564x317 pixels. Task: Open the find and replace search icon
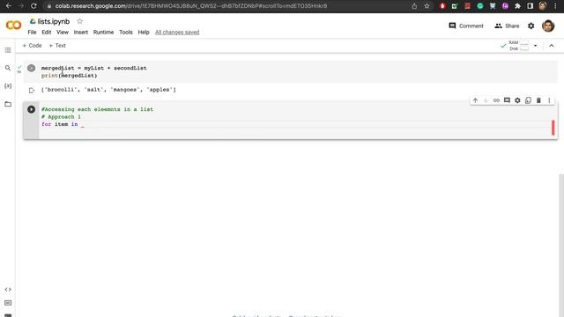pos(8,68)
